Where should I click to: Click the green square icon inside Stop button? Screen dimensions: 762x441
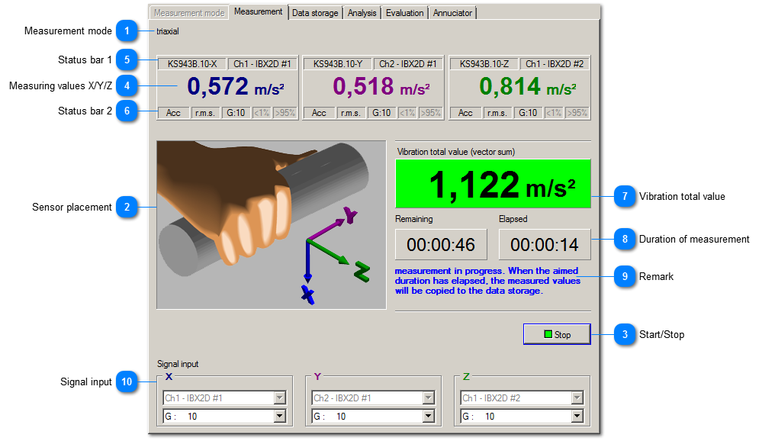[546, 334]
